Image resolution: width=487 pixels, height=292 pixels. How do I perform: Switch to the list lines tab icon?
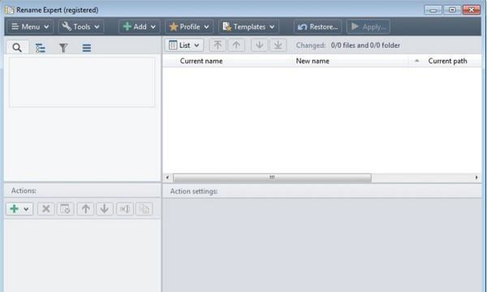[x=87, y=48]
